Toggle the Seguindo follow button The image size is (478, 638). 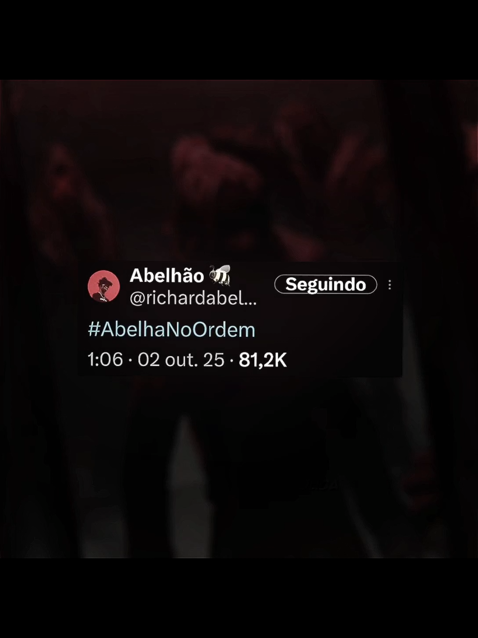click(x=326, y=285)
